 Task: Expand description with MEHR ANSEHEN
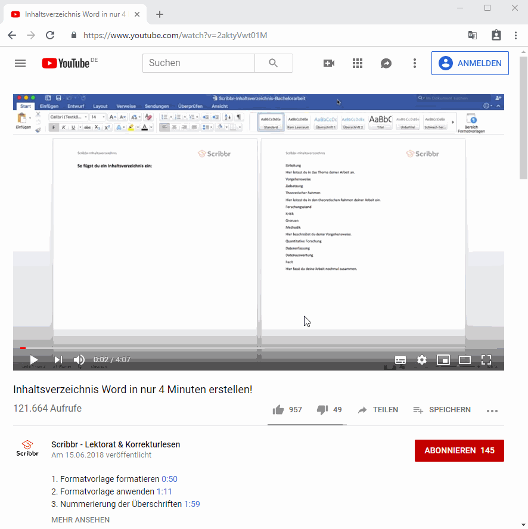pos(80,519)
